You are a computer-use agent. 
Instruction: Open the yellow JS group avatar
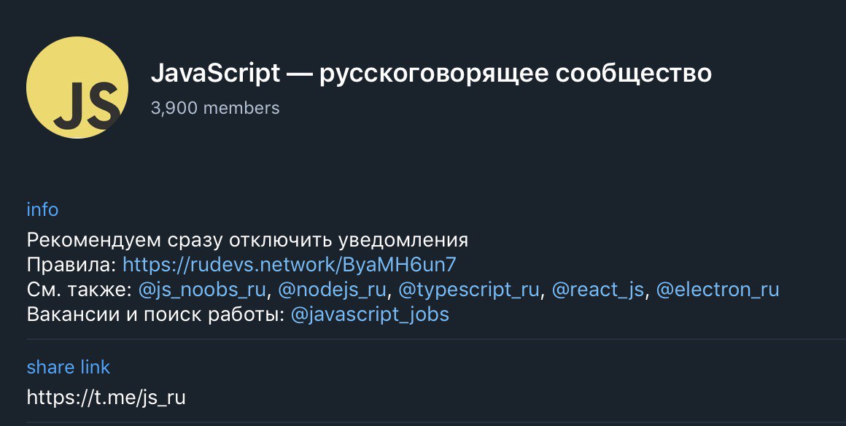(x=77, y=88)
